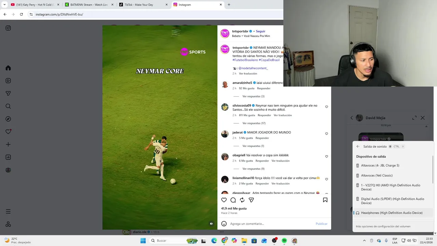Switch to the TikTok tab
437x246 pixels.
tap(143, 5)
